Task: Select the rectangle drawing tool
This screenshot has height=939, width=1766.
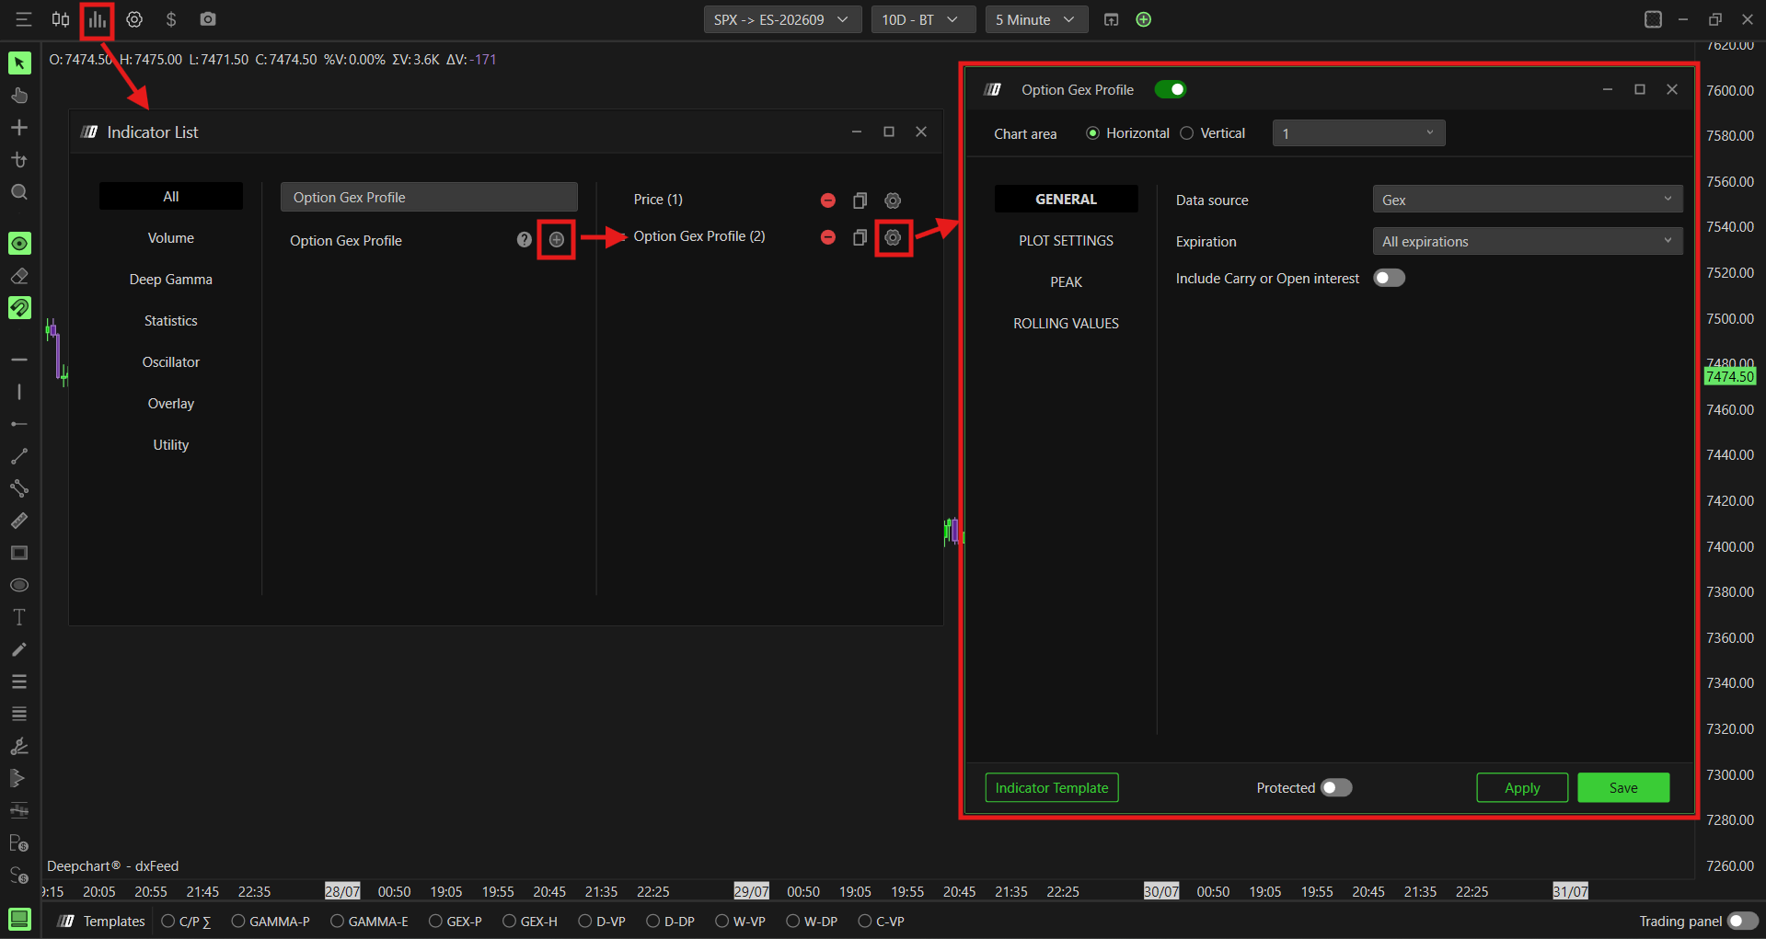Action: tap(19, 553)
